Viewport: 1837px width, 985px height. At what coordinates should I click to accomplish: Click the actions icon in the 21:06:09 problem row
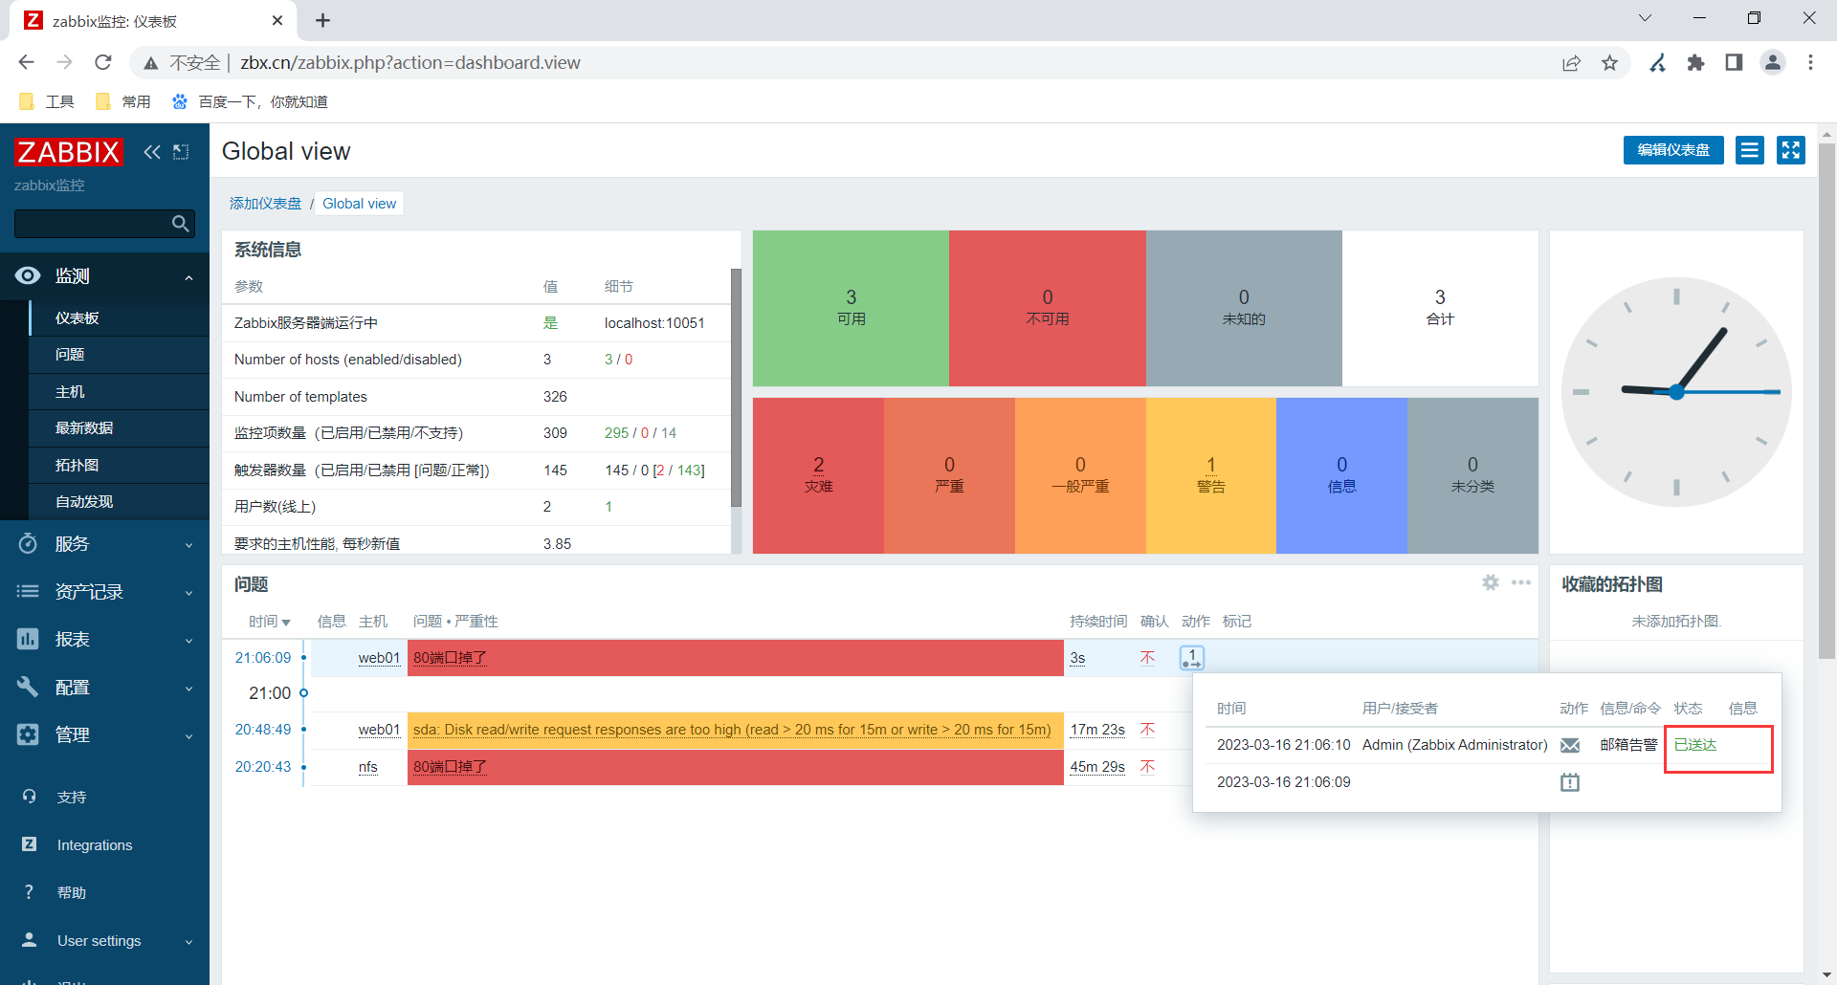1192,658
